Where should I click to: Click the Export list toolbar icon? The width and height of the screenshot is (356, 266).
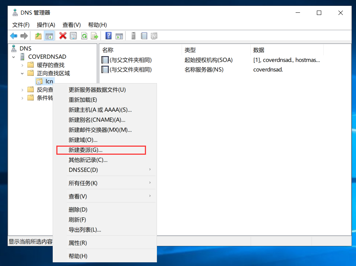pos(95,36)
